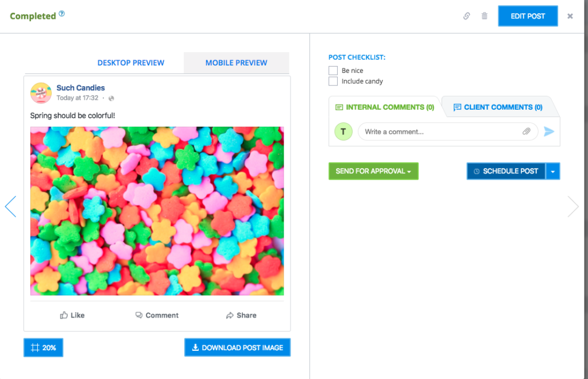Open the Schedule Post dropdown arrow

[553, 171]
